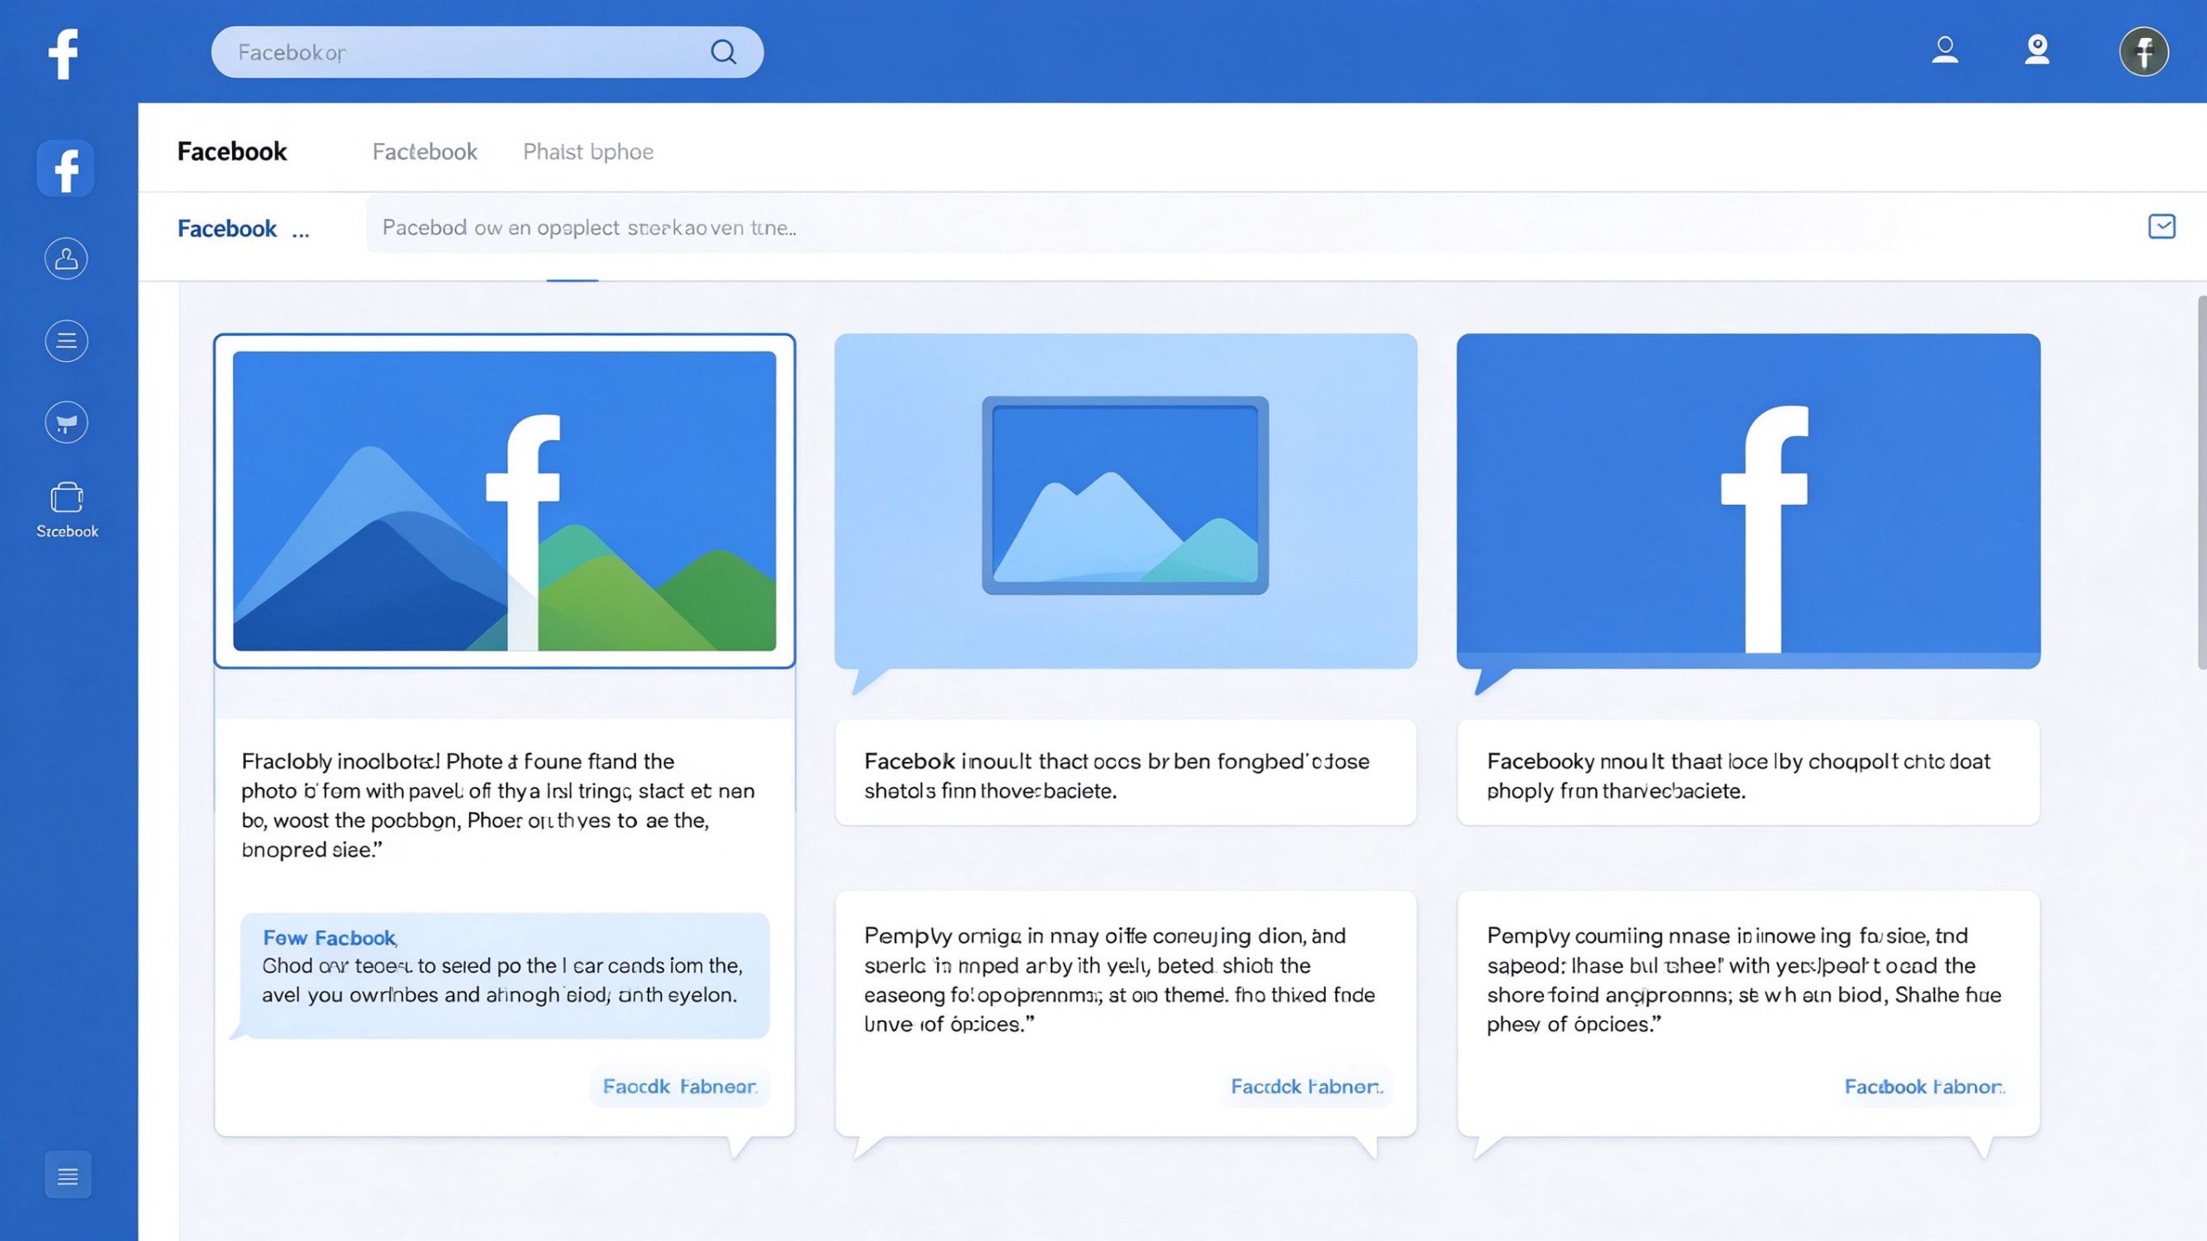The height and width of the screenshot is (1241, 2207).
Task: Click the vertical scrollbar on the right edge
Action: coord(2202,483)
